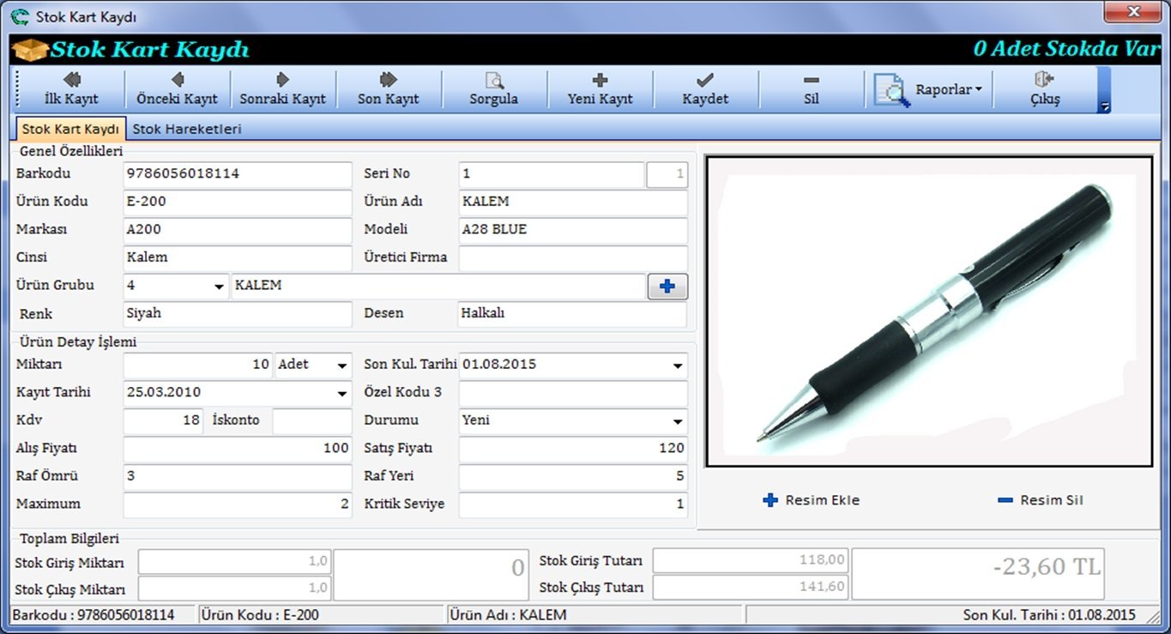The height and width of the screenshot is (634, 1171).
Task: Expand the Miktarı unit Adet dropdown
Action: click(342, 365)
